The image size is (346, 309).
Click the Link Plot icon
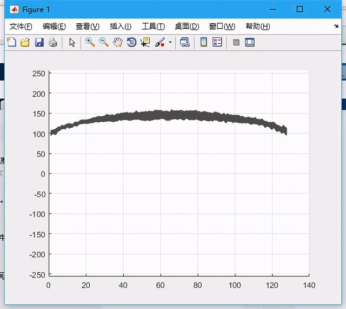[185, 42]
